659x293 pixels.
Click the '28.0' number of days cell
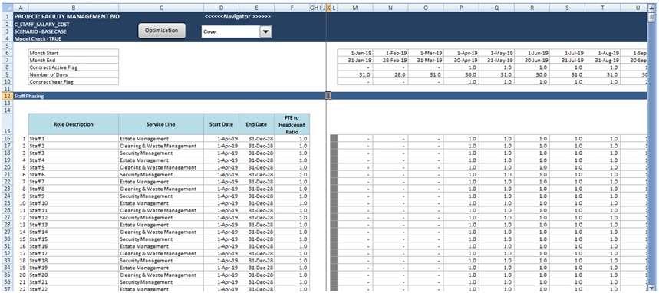(390, 75)
